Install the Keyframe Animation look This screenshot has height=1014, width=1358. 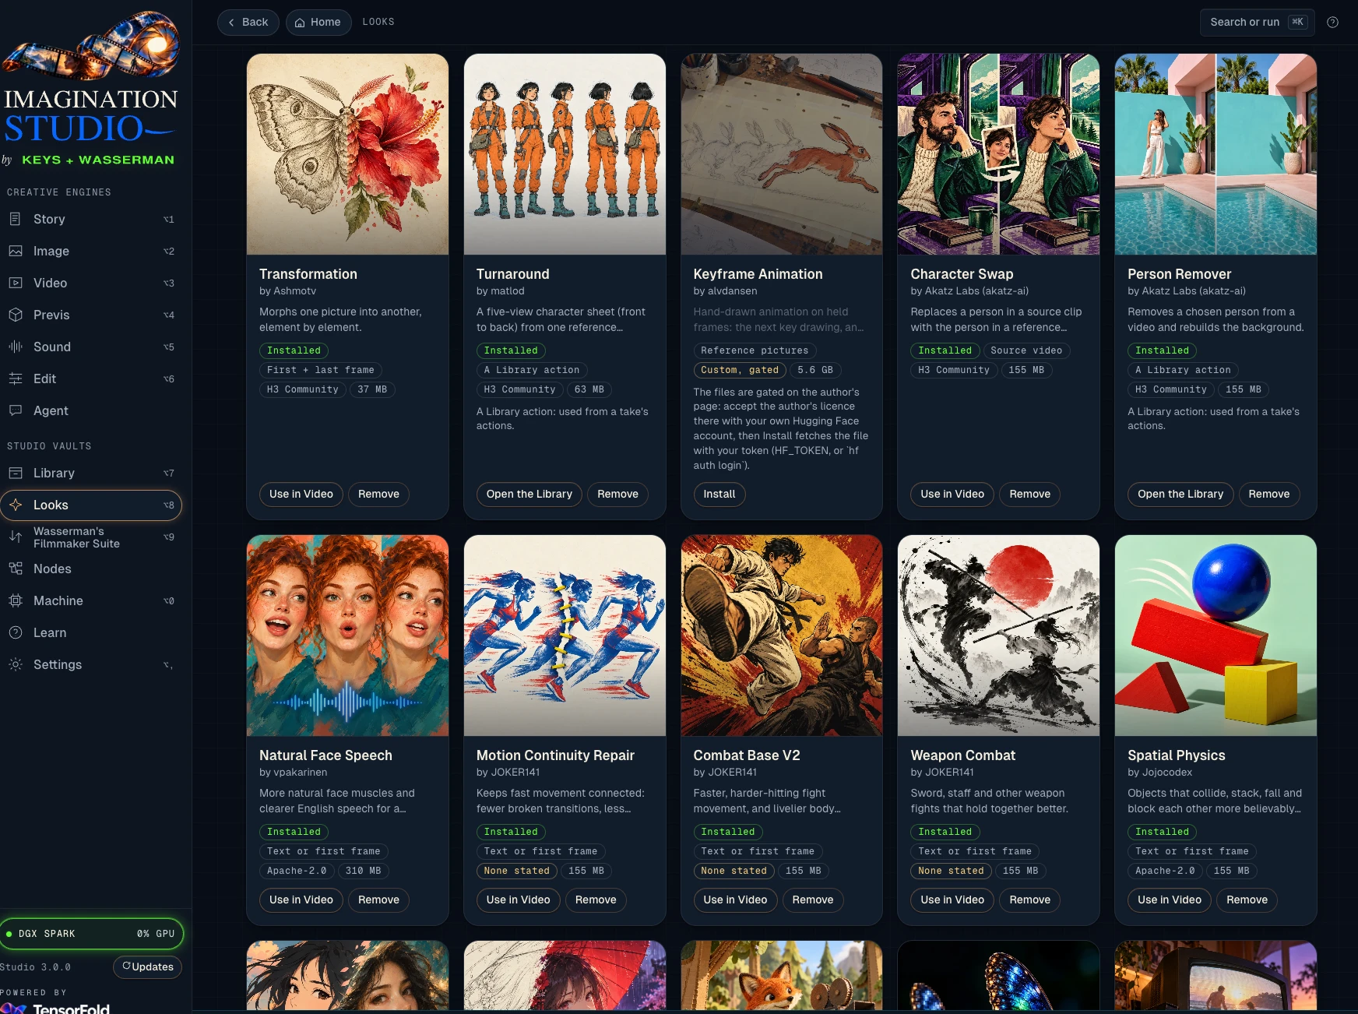(719, 494)
